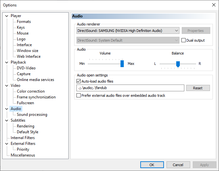Click the Cancel button
Image resolution: width=219 pixels, height=171 pixels.
pos(178,165)
